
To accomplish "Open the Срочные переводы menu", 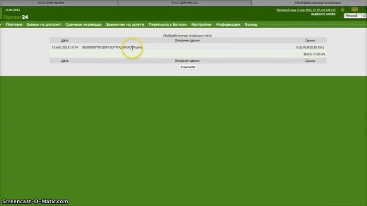I will 84,25.
